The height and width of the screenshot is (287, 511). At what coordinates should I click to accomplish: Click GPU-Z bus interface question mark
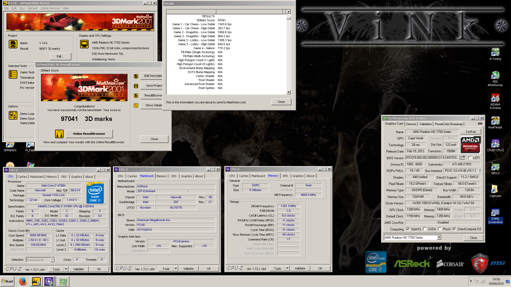pyautogui.click(x=480, y=171)
